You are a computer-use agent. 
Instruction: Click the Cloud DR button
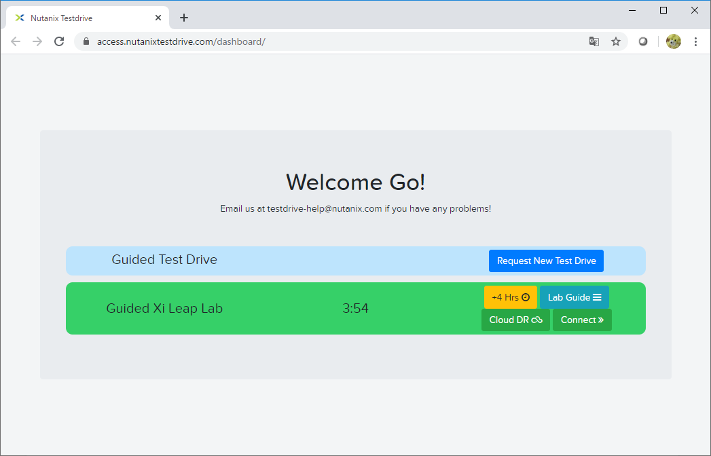click(515, 320)
